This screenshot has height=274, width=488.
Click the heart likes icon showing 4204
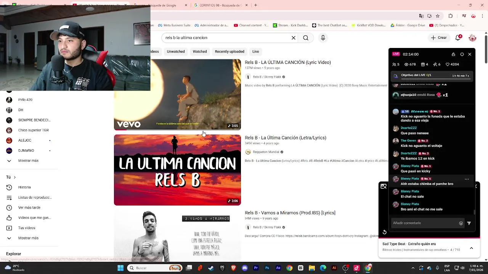(x=448, y=64)
